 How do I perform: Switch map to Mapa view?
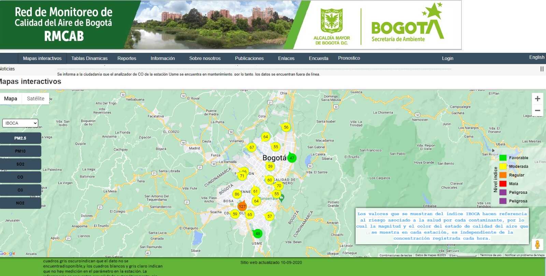pyautogui.click(x=11, y=98)
